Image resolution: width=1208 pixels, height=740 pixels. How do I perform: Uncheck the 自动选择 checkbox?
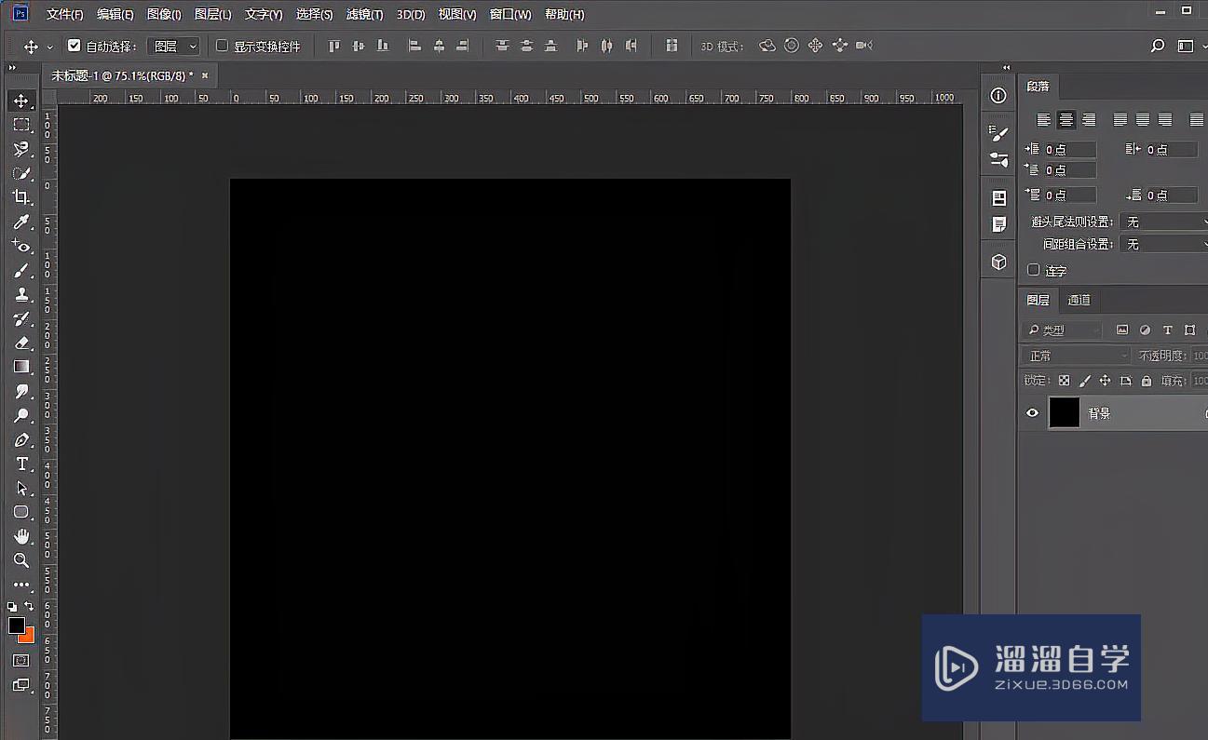(x=75, y=45)
